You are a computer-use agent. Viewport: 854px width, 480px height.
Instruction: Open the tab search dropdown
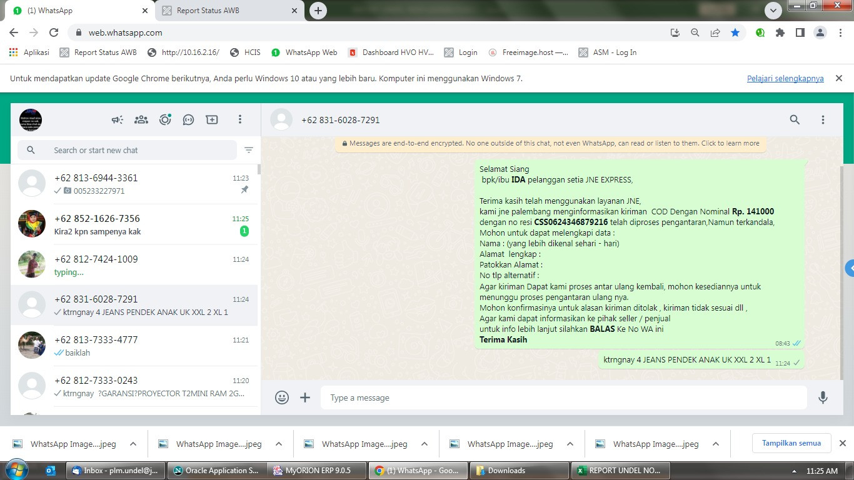[x=773, y=11]
